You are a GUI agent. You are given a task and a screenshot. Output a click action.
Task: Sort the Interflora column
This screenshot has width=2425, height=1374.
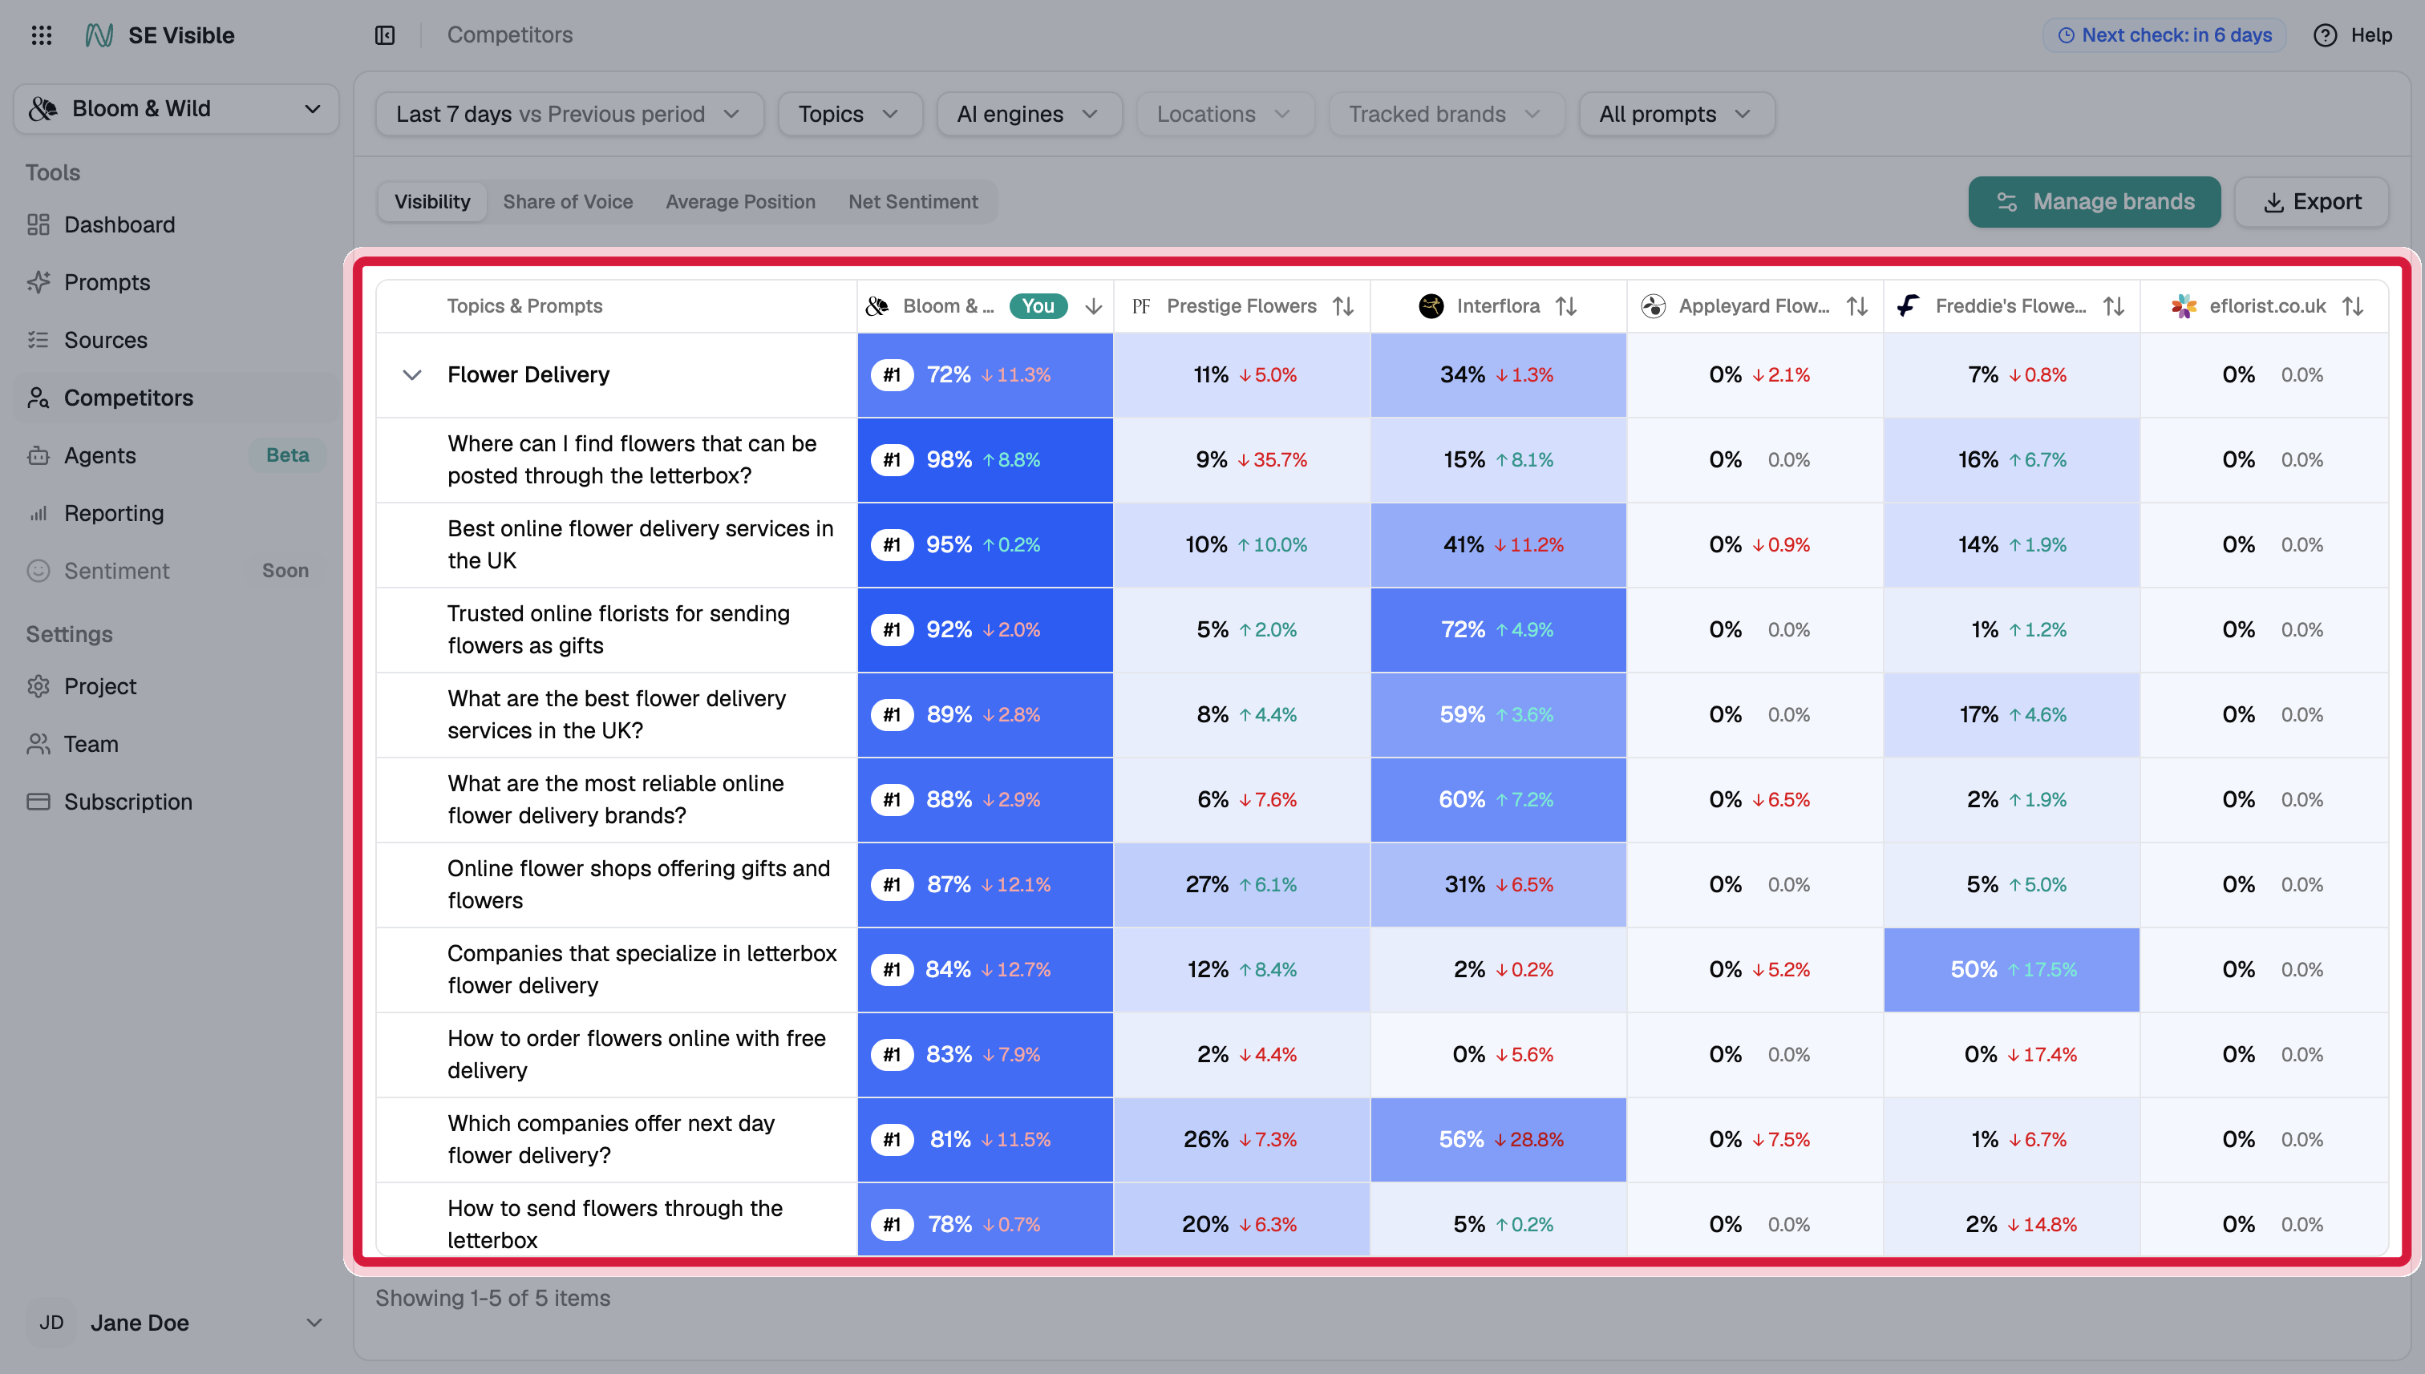click(1566, 305)
